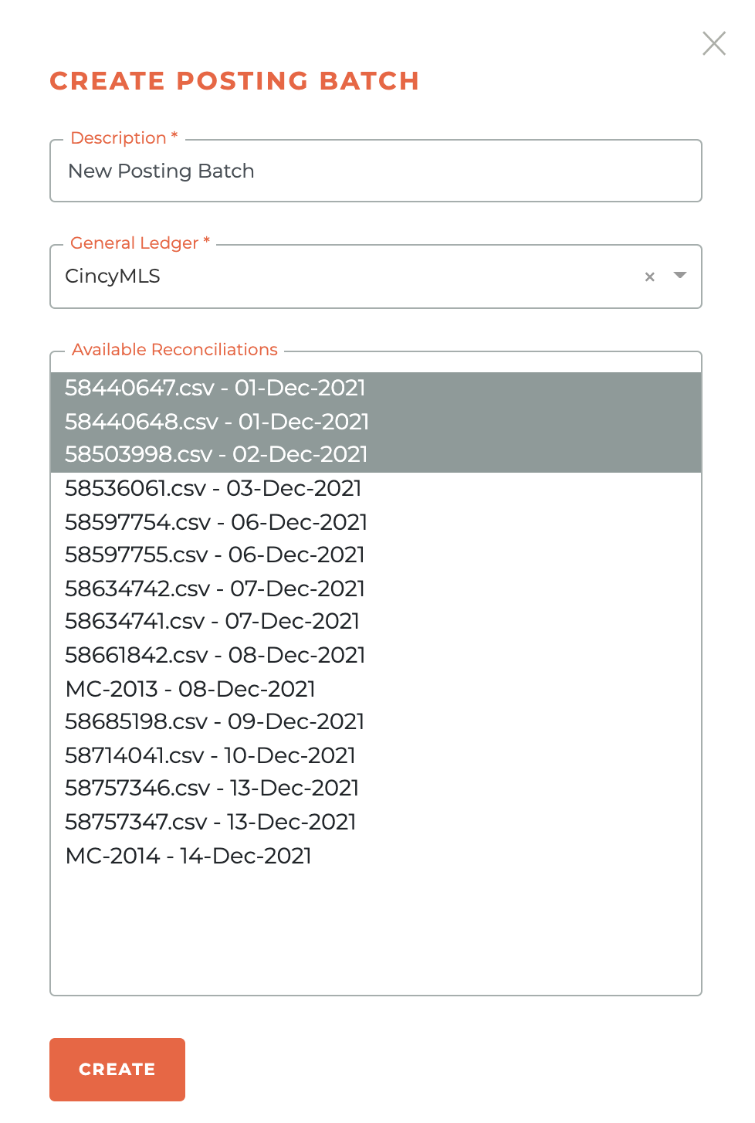Clear the CincyMLS general ledger selection

[x=649, y=276]
